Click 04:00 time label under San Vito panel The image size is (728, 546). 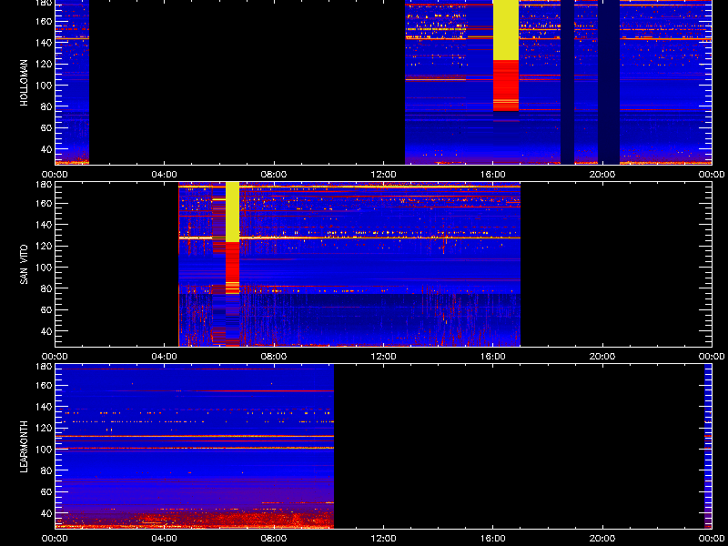click(165, 357)
